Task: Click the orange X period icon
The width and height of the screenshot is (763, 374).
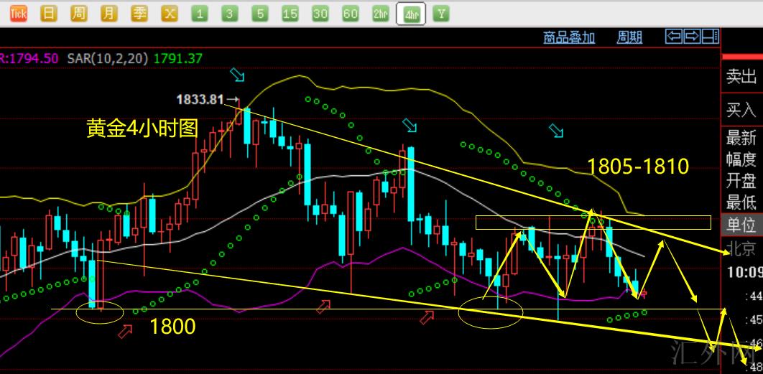Action: (x=170, y=14)
